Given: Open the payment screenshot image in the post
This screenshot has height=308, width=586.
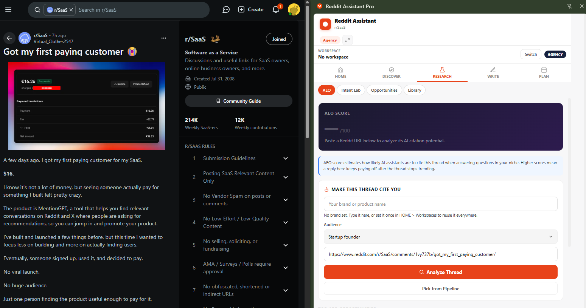Looking at the screenshot, I should pyautogui.click(x=87, y=106).
